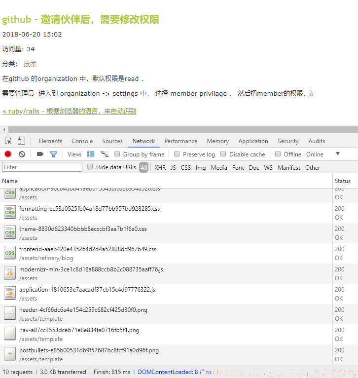Screen dimensions: 358x378
Task: Sort requests by the Name column header
Action: pyautogui.click(x=166, y=181)
